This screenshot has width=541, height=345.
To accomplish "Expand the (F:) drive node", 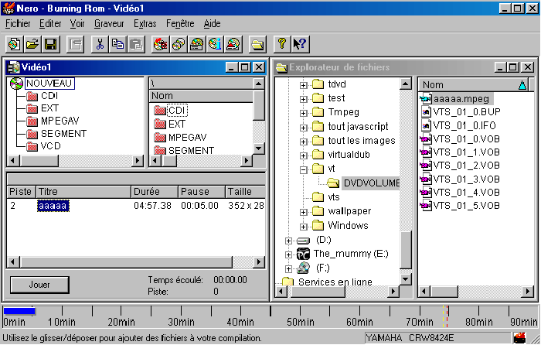I will tap(288, 268).
